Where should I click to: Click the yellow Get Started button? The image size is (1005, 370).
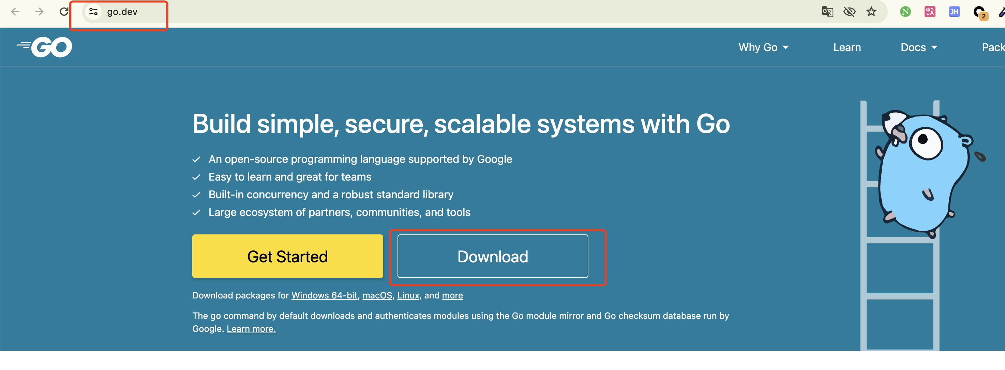pos(287,256)
